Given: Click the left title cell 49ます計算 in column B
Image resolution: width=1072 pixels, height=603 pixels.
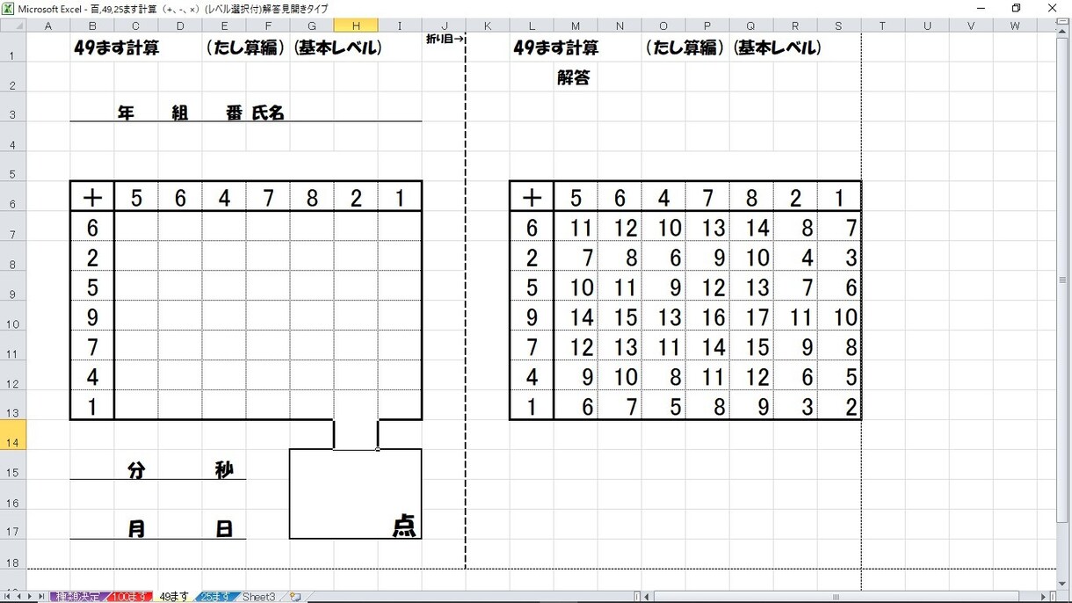Looking at the screenshot, I should click(x=116, y=47).
